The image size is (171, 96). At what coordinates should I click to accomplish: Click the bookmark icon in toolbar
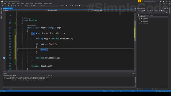[x=80, y=6]
